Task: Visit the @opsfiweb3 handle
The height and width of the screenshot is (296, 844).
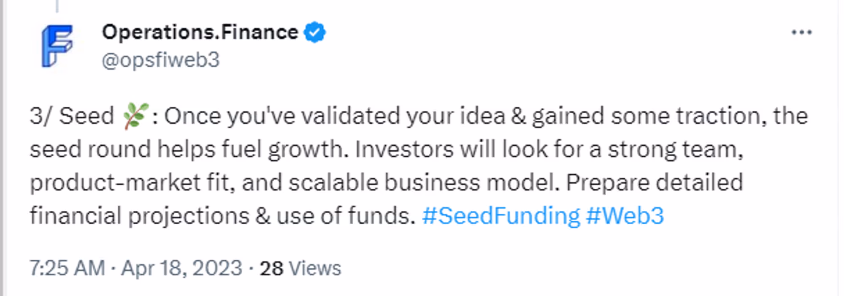Action: click(x=161, y=60)
